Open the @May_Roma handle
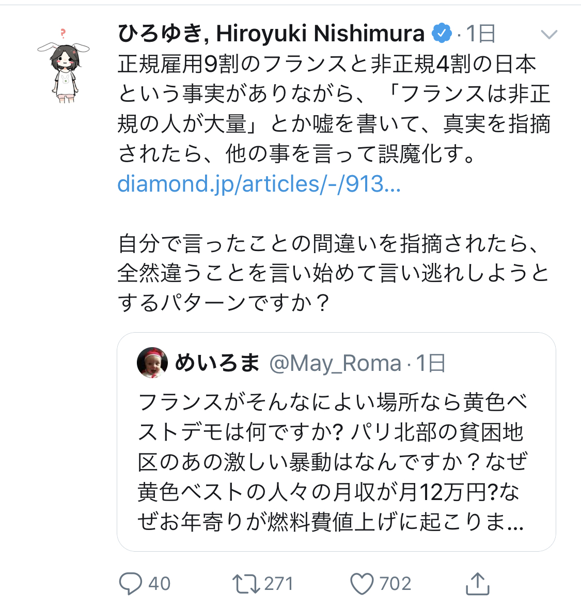This screenshot has width=581, height=608. pos(335,364)
